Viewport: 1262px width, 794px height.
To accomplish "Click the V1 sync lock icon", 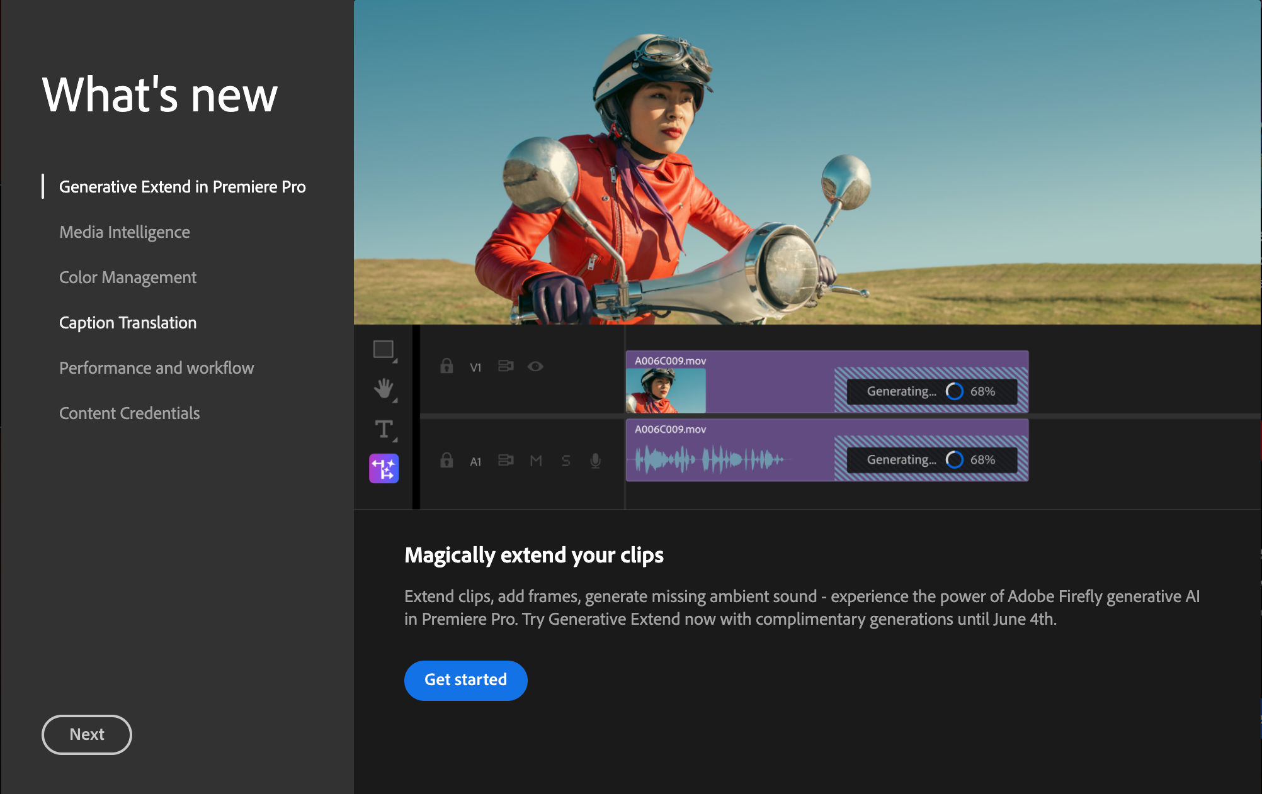I will 506,366.
